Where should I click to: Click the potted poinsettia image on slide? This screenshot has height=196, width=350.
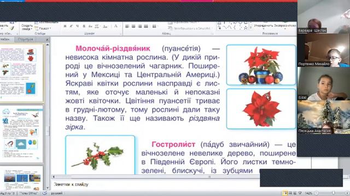(x=261, y=65)
